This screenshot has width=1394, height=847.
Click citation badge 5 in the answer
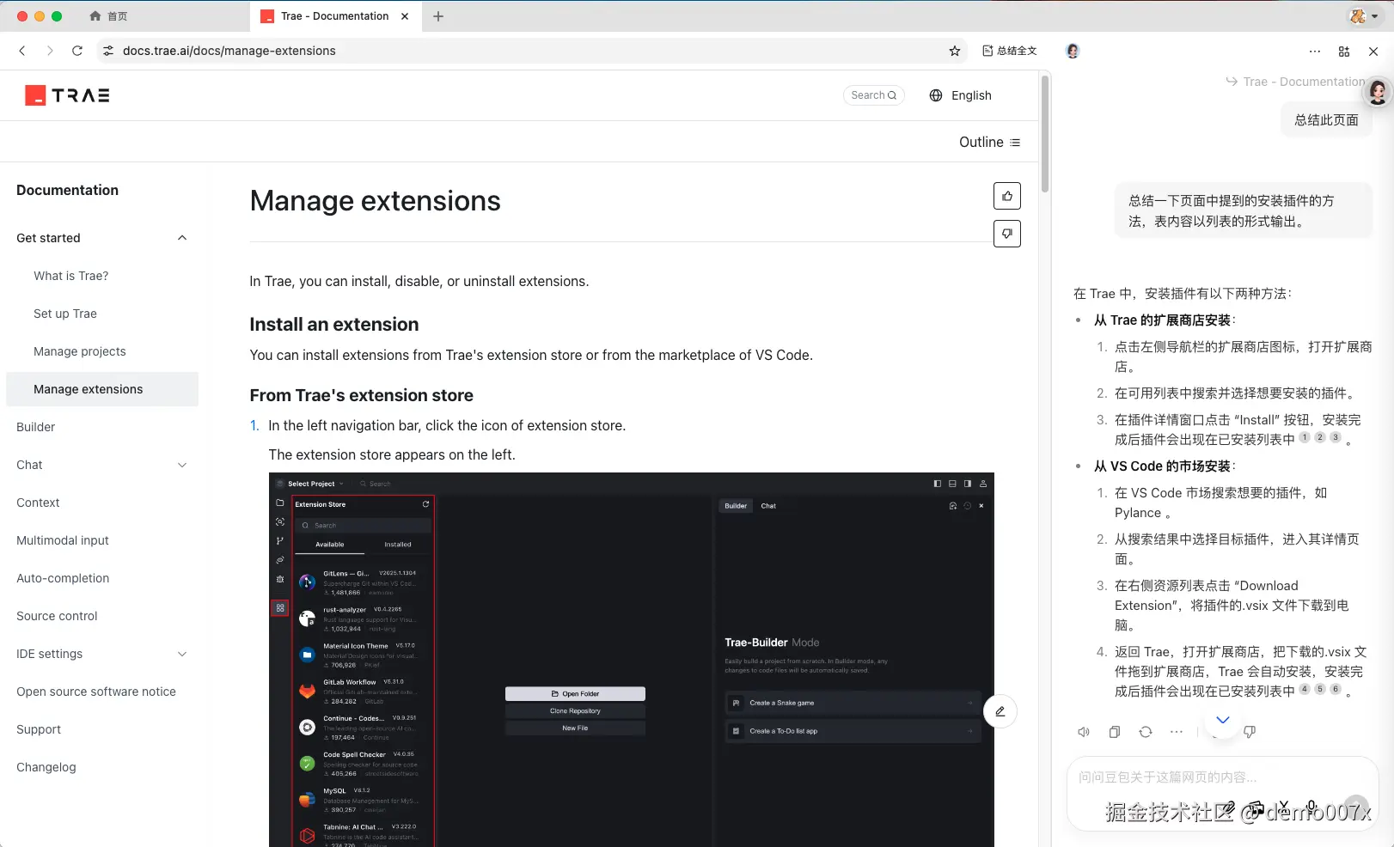[1320, 689]
